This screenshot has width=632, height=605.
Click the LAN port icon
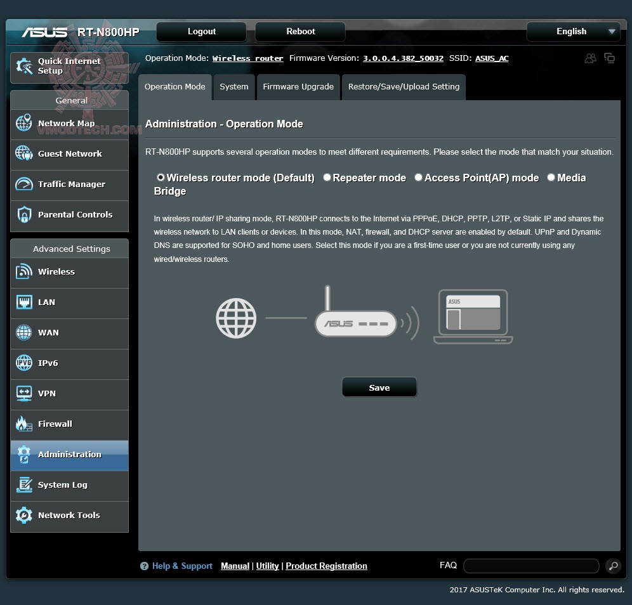(x=24, y=302)
